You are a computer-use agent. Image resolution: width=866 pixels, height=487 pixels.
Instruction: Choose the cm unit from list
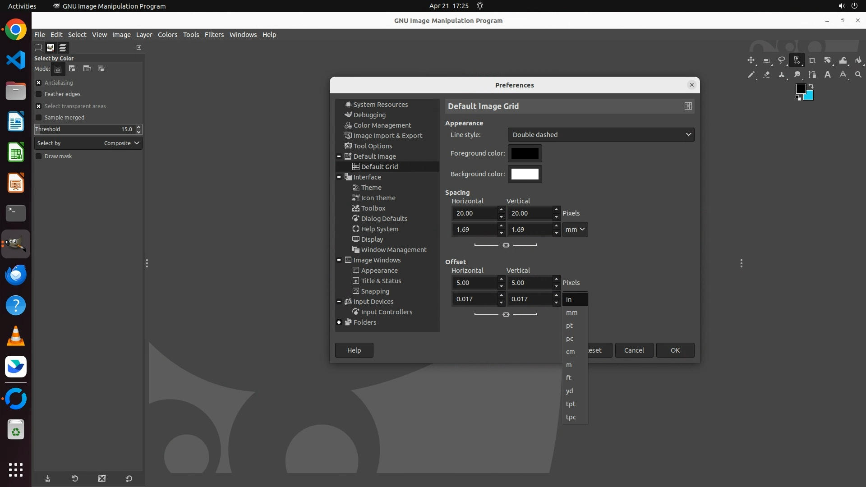pos(571,352)
